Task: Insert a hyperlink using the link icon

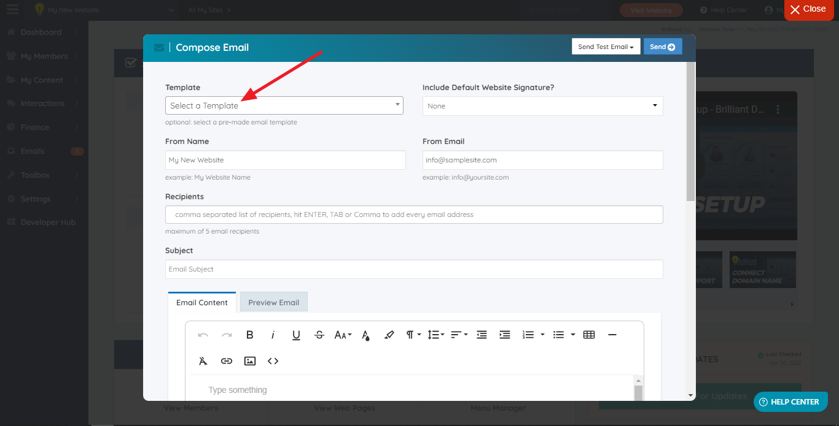Action: [226, 361]
